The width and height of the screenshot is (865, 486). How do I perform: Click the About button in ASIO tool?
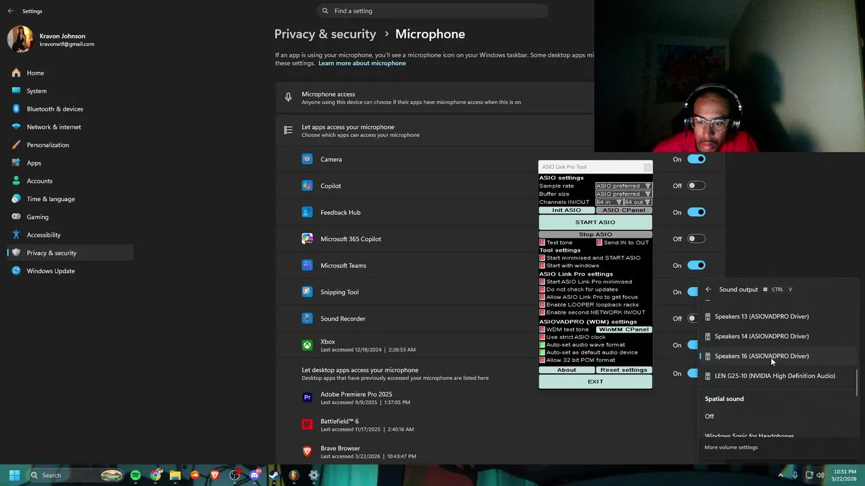[x=566, y=370]
